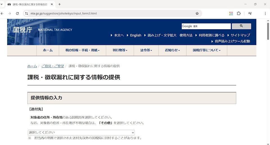
Task: Open a new browser tab
Action: (x=59, y=4)
